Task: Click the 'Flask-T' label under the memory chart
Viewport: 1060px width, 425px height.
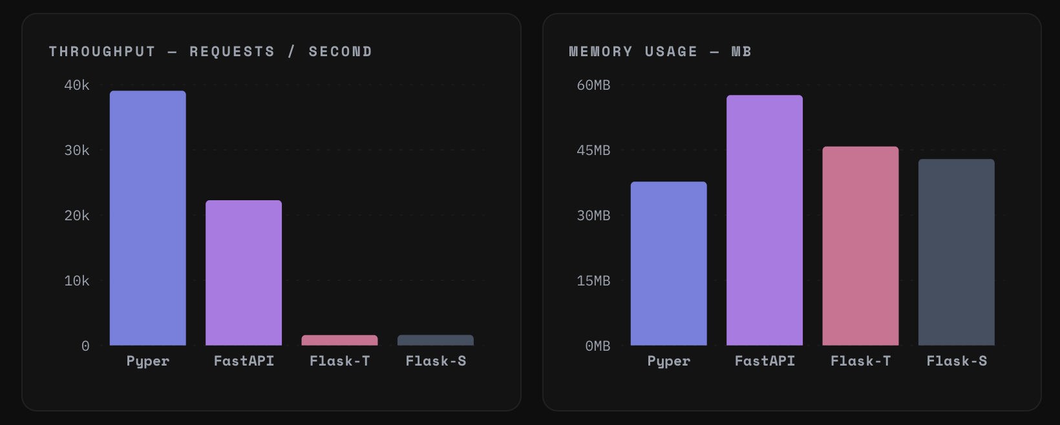Action: click(x=861, y=361)
